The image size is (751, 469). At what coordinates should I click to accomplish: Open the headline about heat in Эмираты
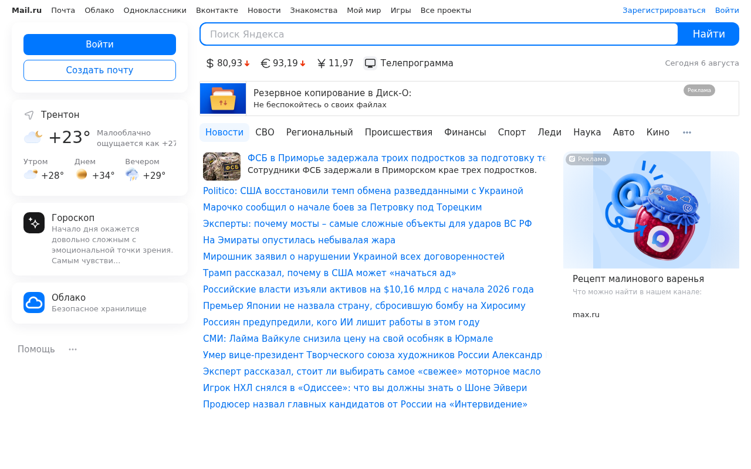[x=299, y=240]
